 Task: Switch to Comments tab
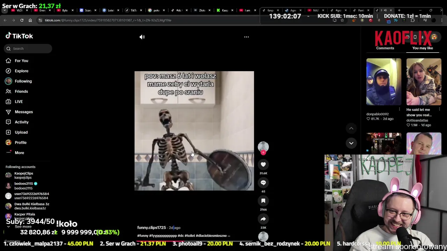pyautogui.click(x=385, y=48)
